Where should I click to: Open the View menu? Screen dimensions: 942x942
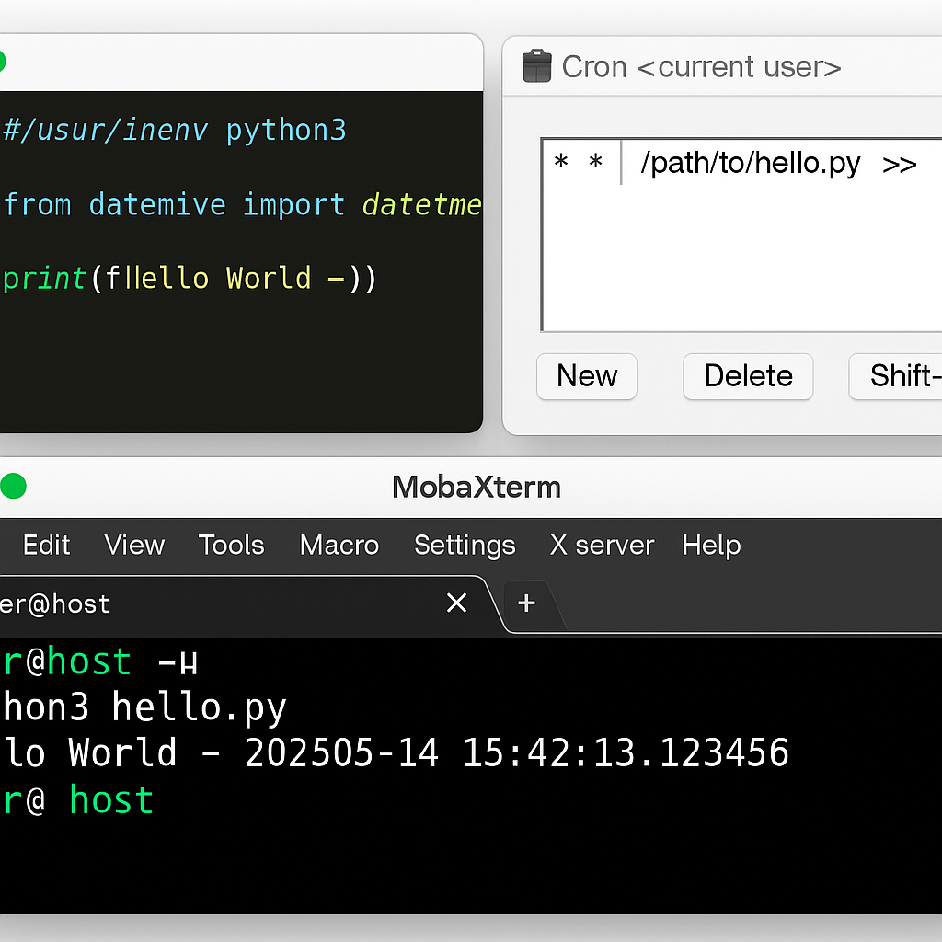(x=134, y=545)
